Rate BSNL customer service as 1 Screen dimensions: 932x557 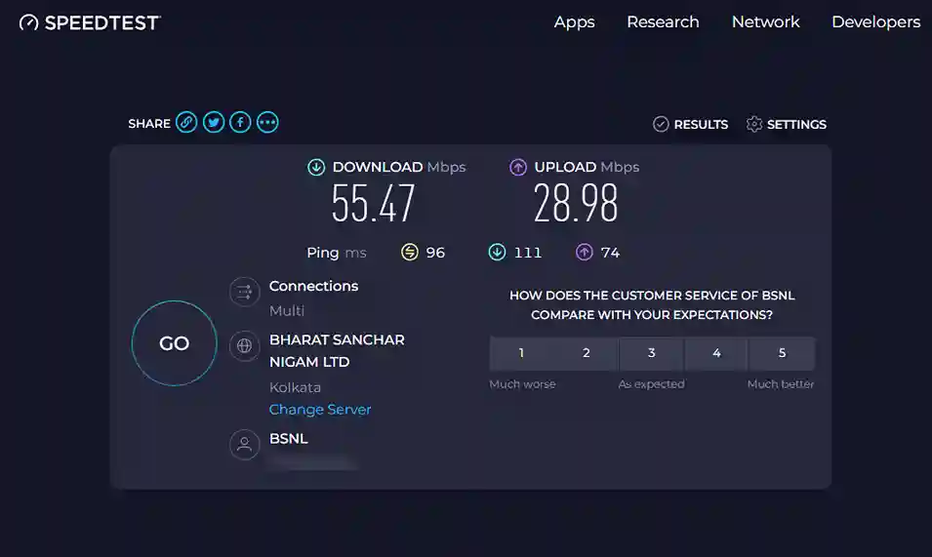(x=521, y=353)
